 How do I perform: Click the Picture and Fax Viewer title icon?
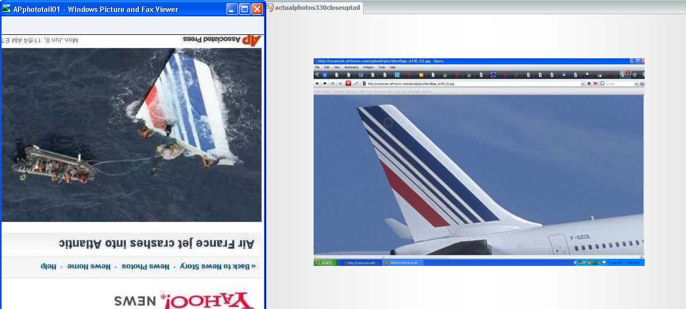coord(7,9)
